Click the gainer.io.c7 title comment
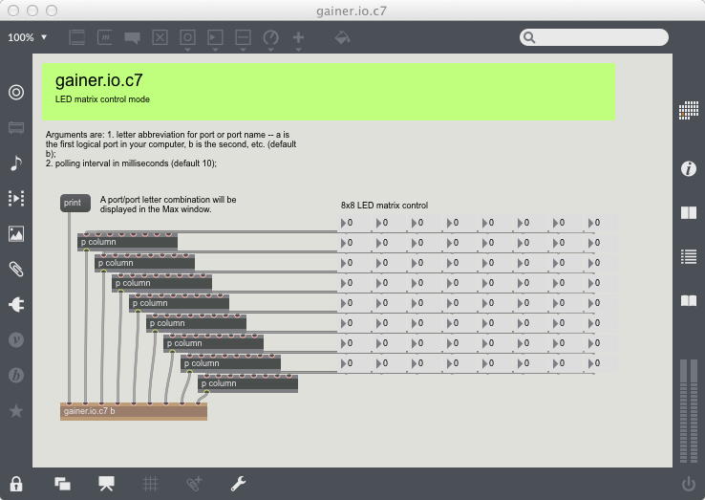The height and width of the screenshot is (500, 705). click(x=99, y=80)
